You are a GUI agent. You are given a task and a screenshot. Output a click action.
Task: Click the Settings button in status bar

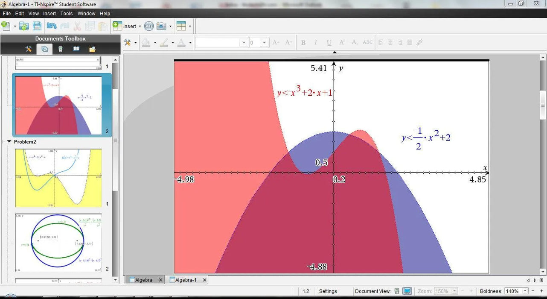tap(328, 291)
